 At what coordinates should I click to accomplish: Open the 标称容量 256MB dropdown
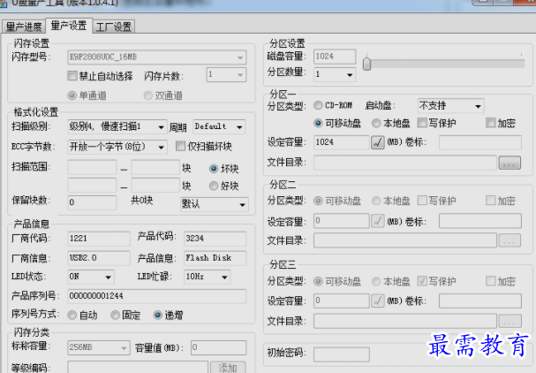pyautogui.click(x=99, y=347)
